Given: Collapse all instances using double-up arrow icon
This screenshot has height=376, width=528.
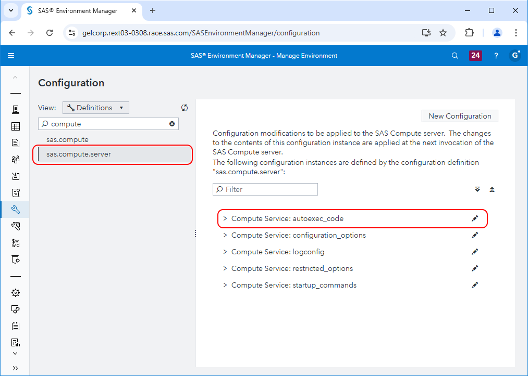Looking at the screenshot, I should [x=492, y=189].
